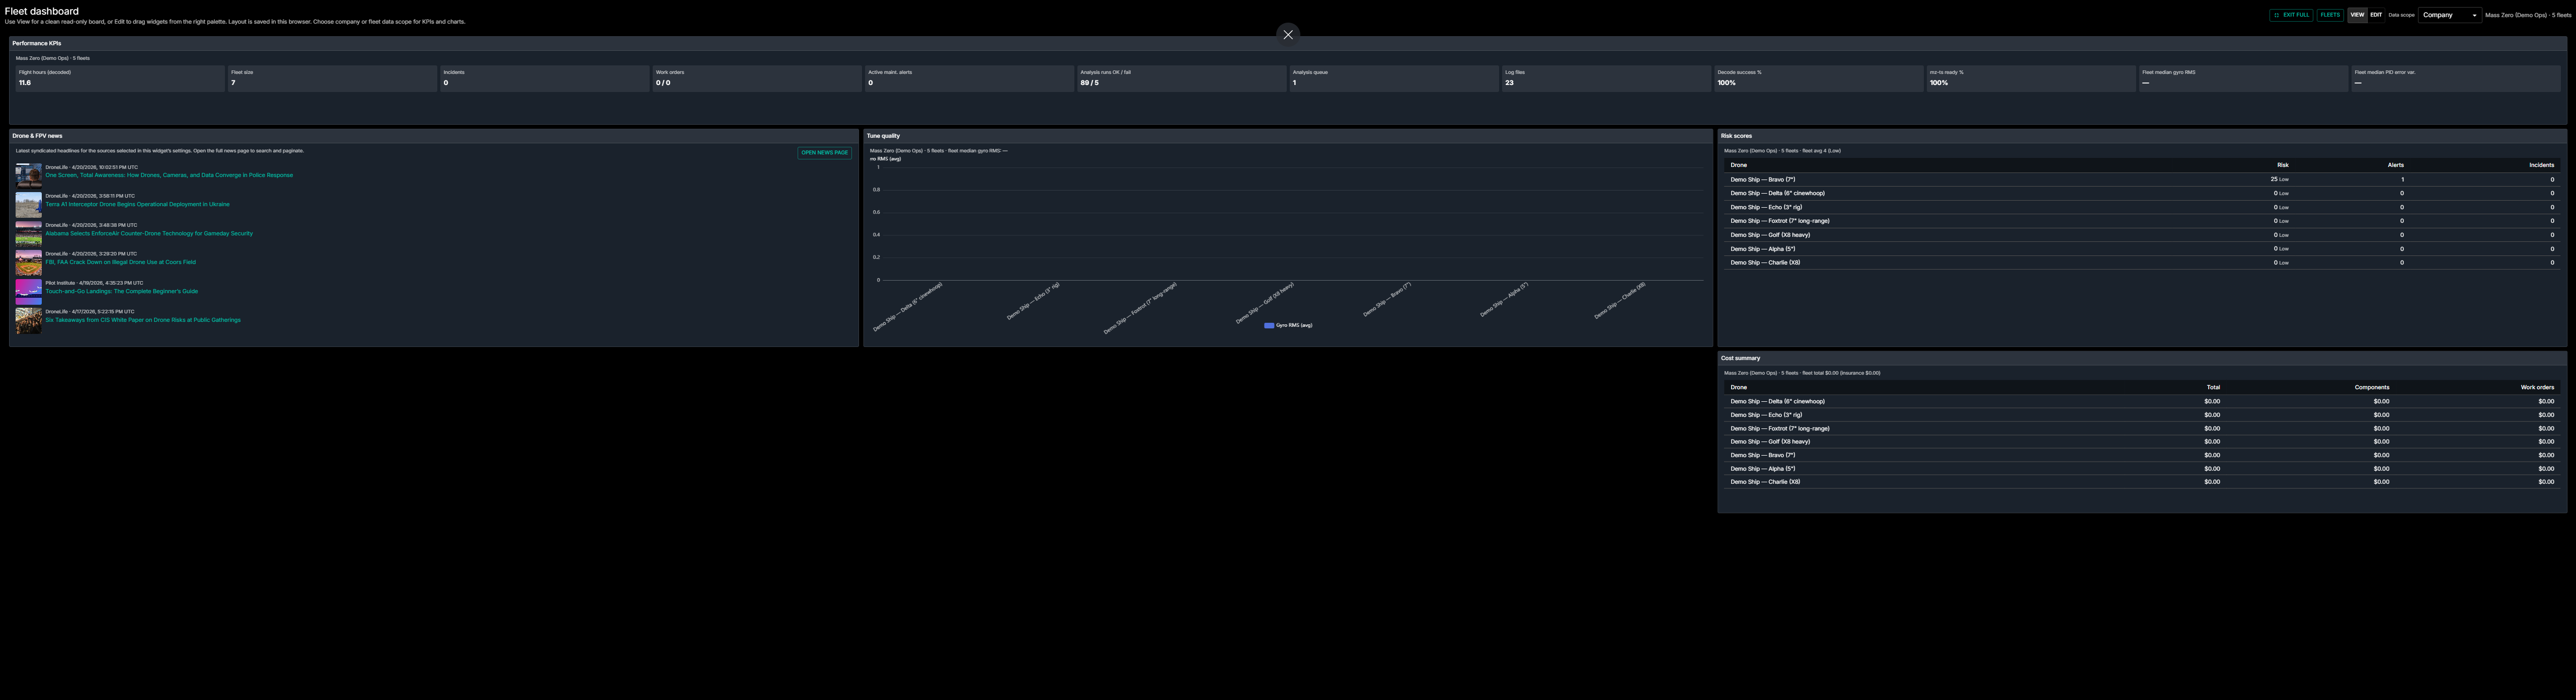Click Demo Ship — Foxtrot row in Risk scores

(x=2141, y=221)
